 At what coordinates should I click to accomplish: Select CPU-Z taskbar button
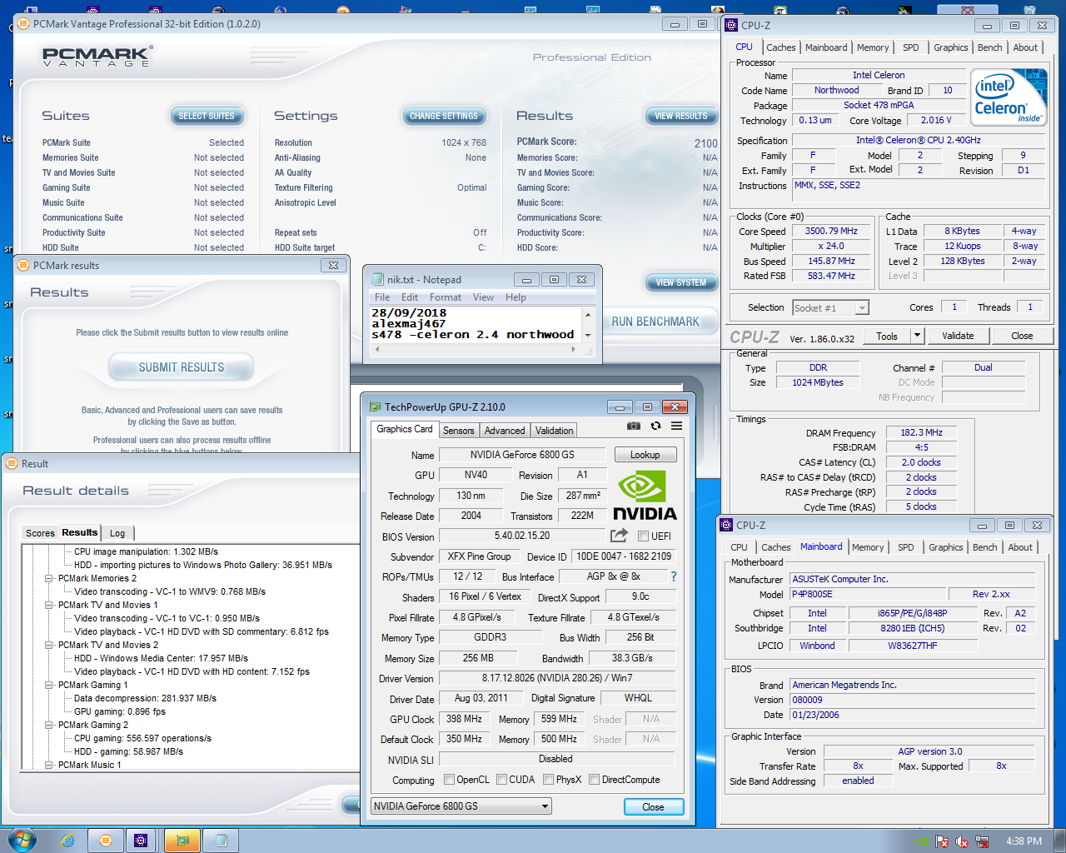coord(141,841)
